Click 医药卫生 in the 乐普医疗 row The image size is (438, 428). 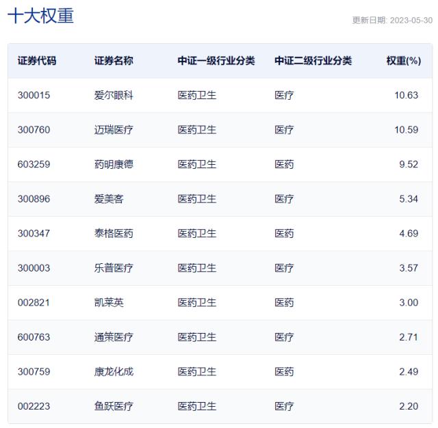(x=197, y=268)
